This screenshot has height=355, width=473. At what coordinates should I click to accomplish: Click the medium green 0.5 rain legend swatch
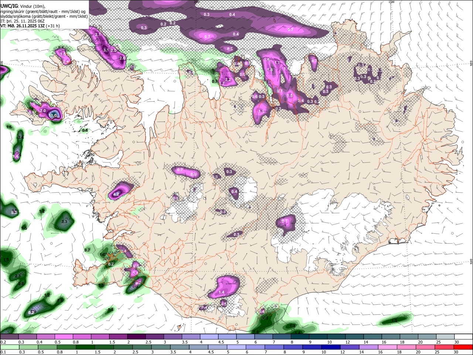(47, 347)
